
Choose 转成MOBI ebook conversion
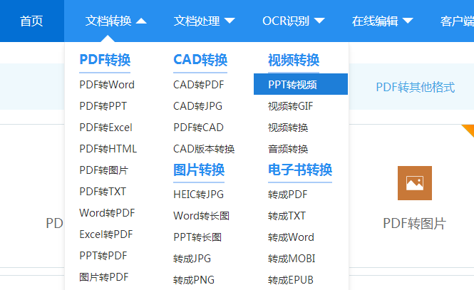(292, 259)
